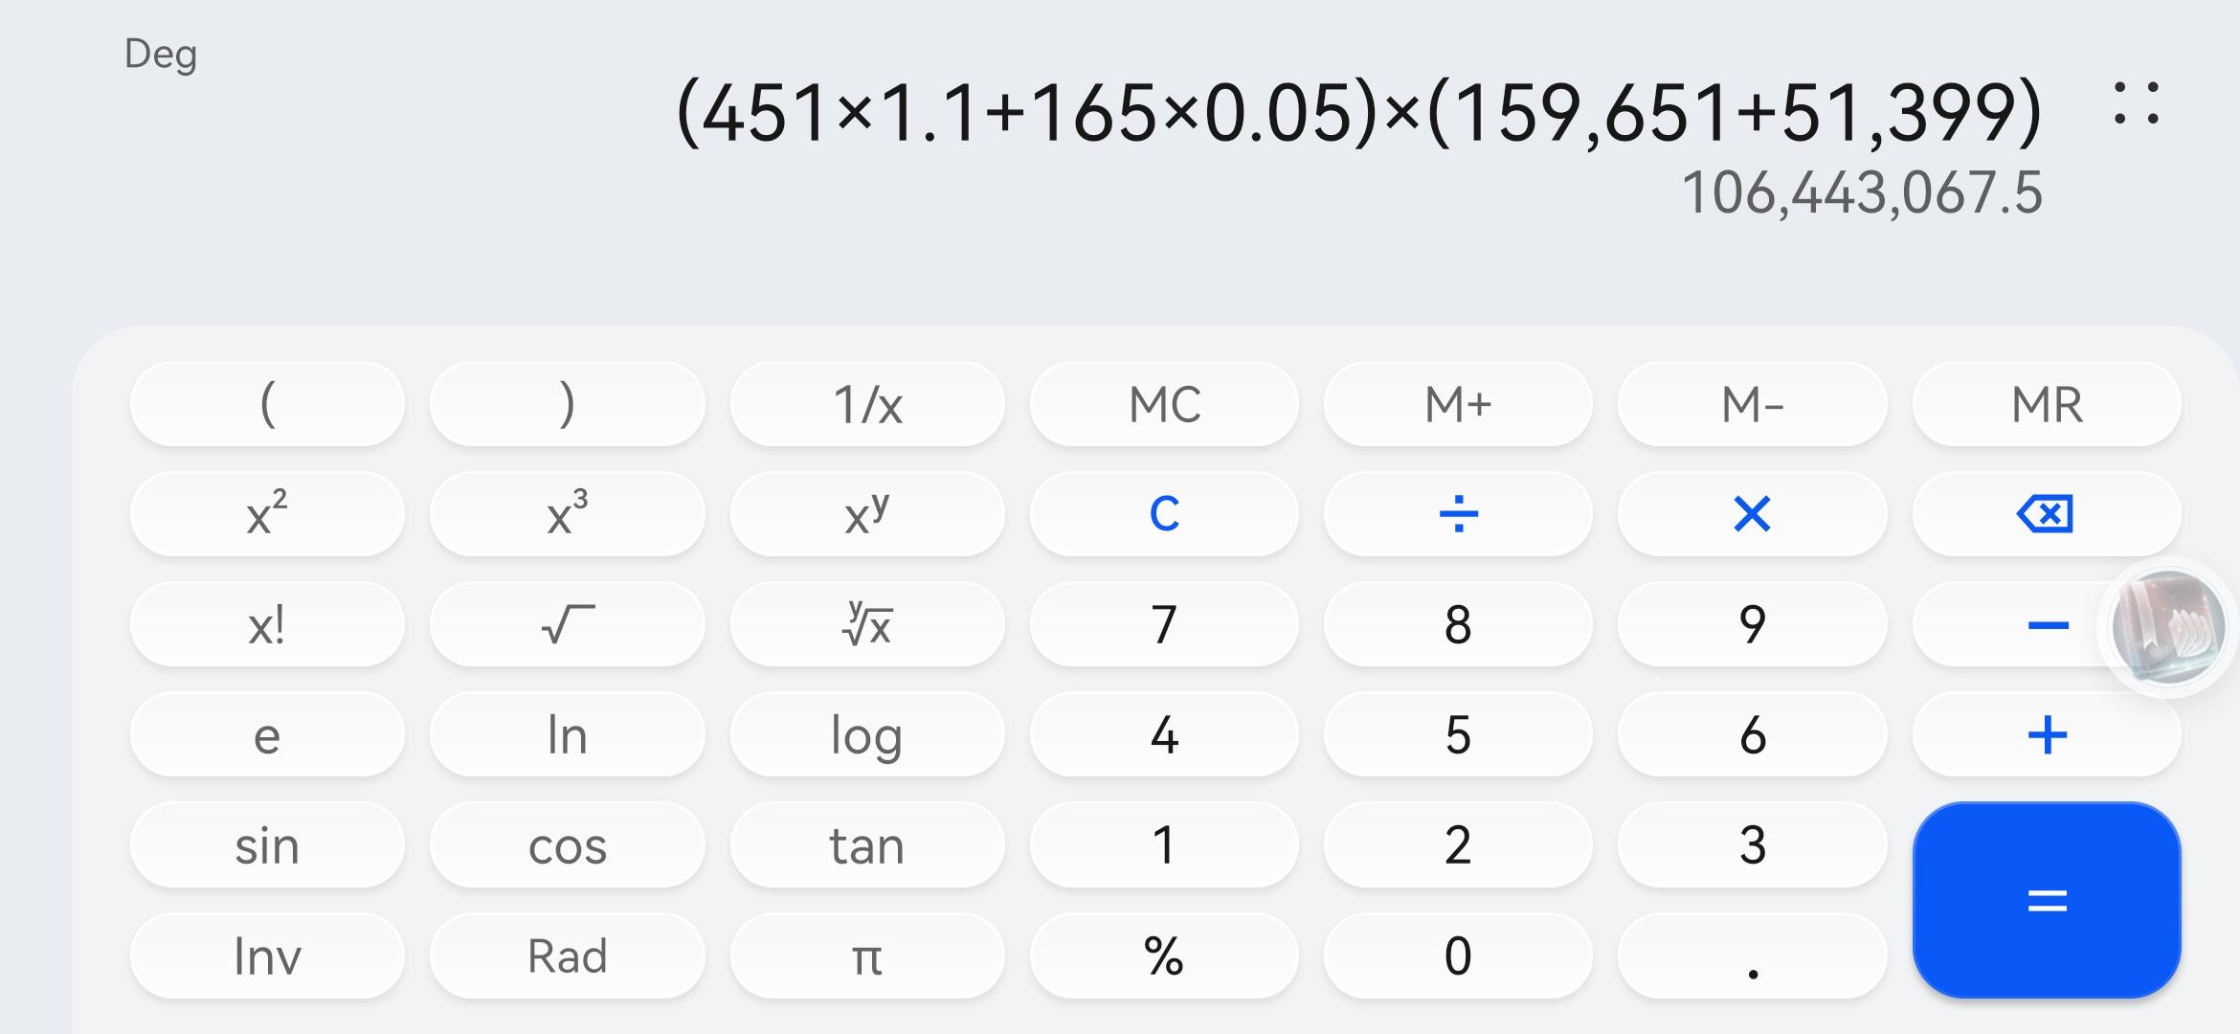The image size is (2240, 1034).
Task: Switch angle mode with Rad key
Action: coord(567,955)
